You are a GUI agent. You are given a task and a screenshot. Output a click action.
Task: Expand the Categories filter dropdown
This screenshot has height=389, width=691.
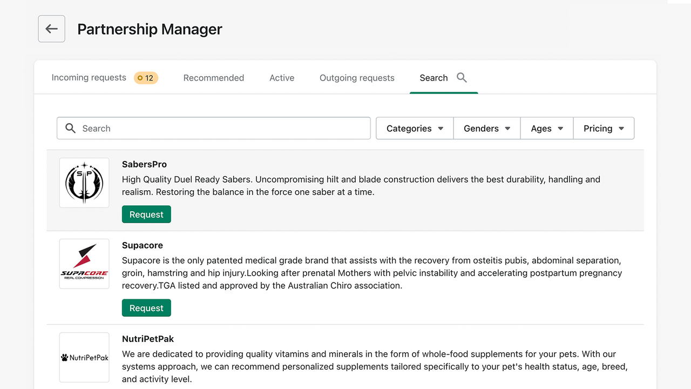click(415, 128)
